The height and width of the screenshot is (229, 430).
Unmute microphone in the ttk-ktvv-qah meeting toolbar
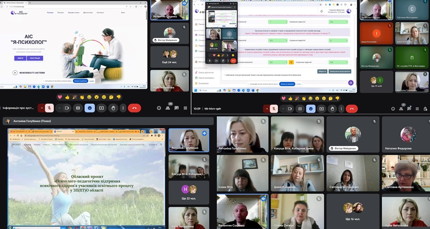coord(273,108)
